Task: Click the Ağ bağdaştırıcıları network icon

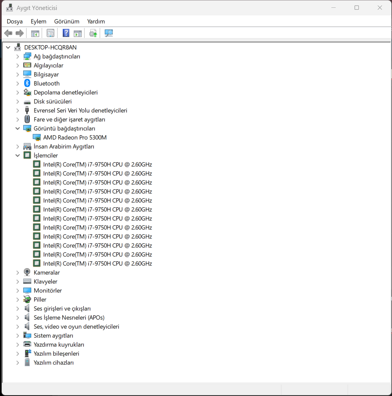Action: click(27, 56)
